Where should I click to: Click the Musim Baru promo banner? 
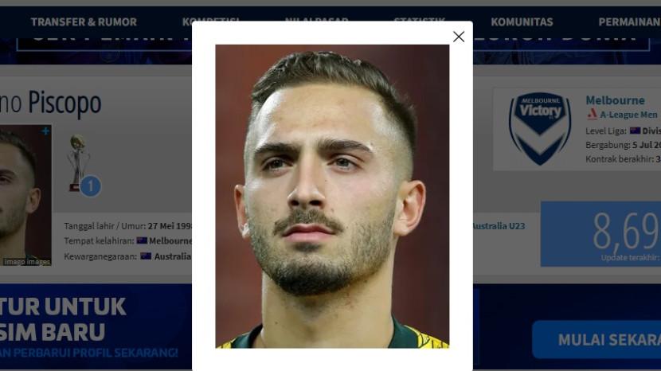point(96,327)
